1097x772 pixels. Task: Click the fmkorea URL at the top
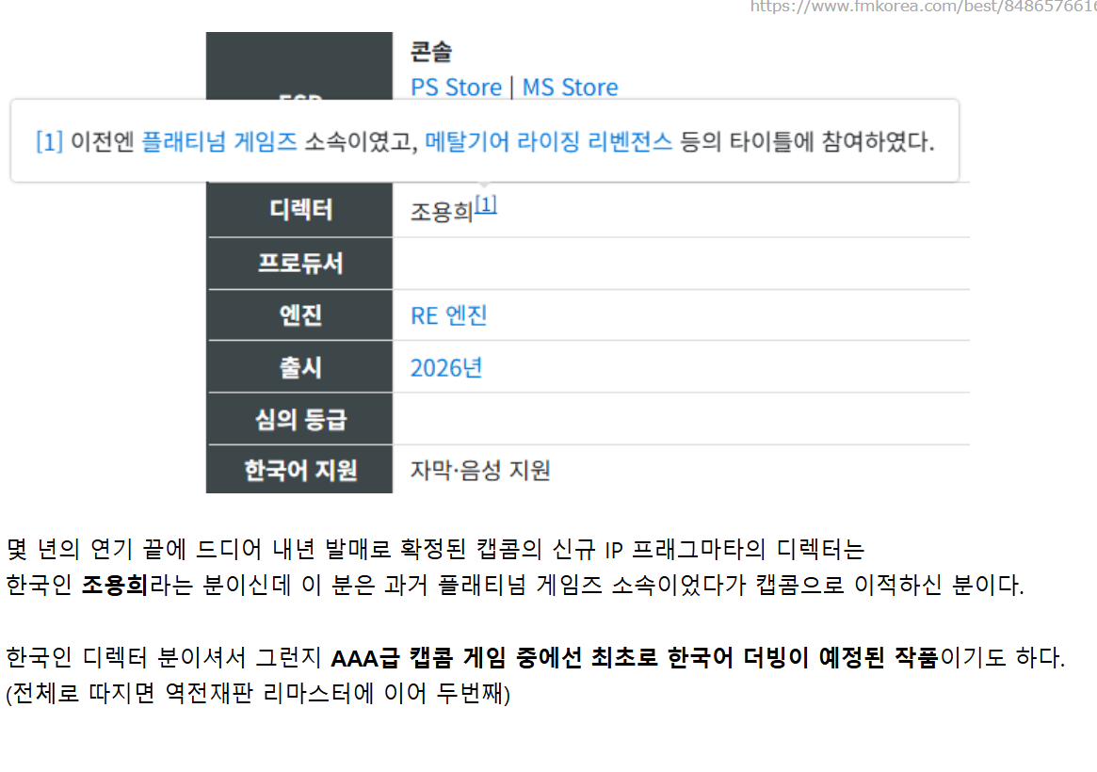coord(923,7)
